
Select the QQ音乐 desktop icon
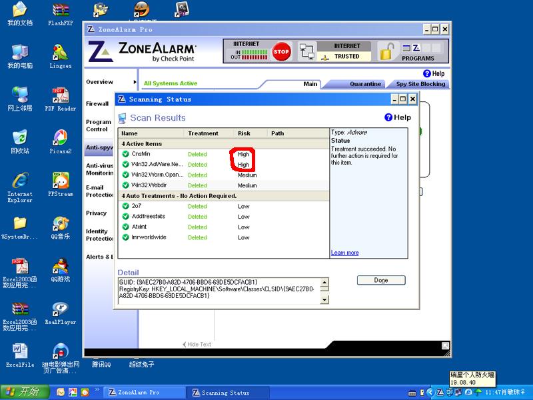61,227
